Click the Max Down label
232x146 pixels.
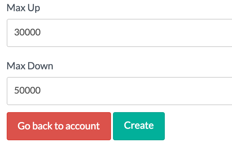(x=30, y=66)
